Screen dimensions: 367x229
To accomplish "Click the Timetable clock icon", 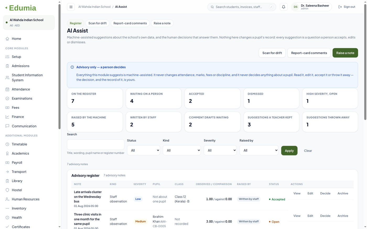I will pyautogui.click(x=7, y=144).
